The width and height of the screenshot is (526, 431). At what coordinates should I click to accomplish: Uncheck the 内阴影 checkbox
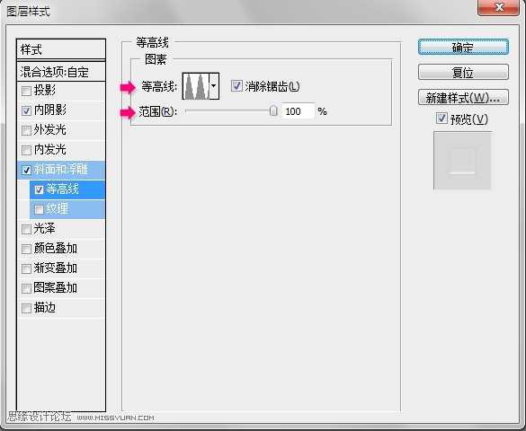coord(26,110)
